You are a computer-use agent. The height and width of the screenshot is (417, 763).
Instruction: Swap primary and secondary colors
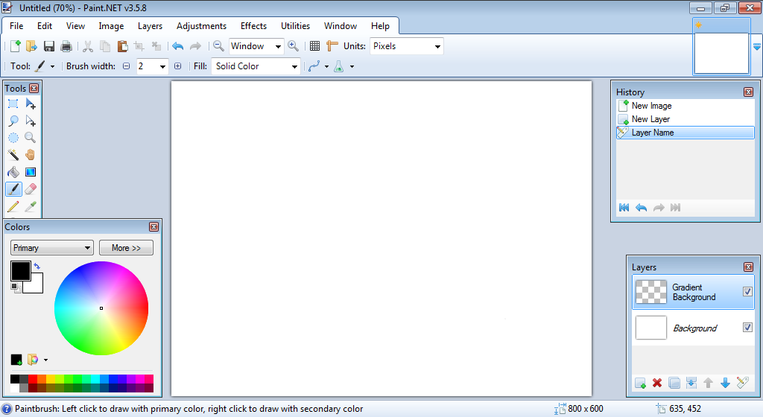coord(37,266)
